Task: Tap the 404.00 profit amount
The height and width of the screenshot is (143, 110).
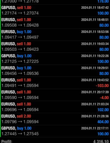Action: click(103, 122)
